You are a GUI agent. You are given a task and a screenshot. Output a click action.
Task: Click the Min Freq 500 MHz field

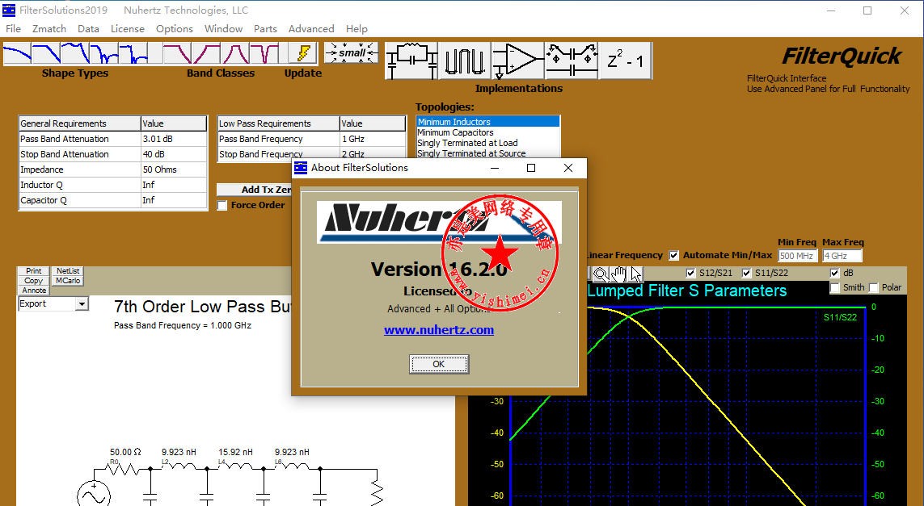click(x=797, y=256)
